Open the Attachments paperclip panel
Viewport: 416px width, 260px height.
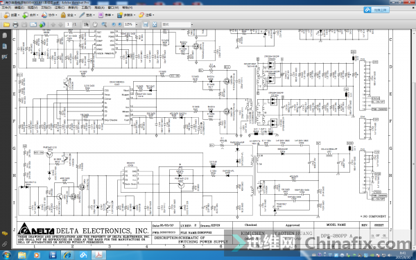(5, 243)
